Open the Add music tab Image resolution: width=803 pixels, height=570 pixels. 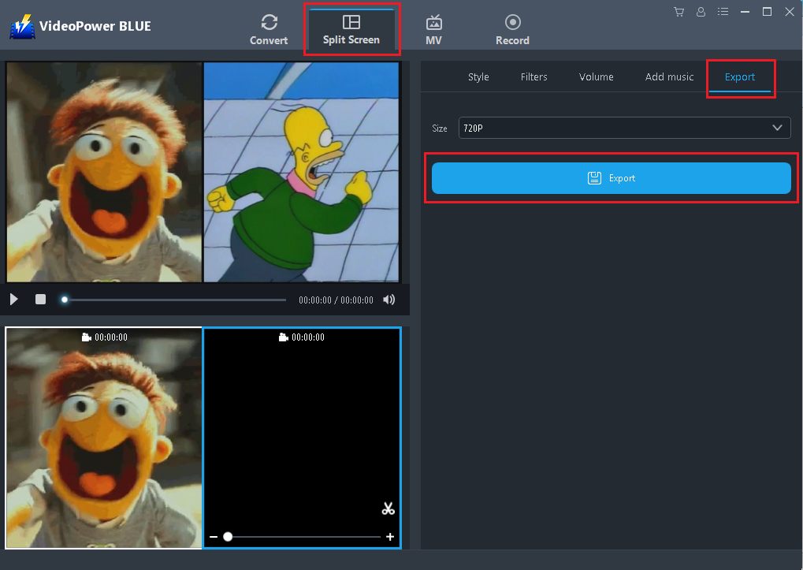[669, 76]
